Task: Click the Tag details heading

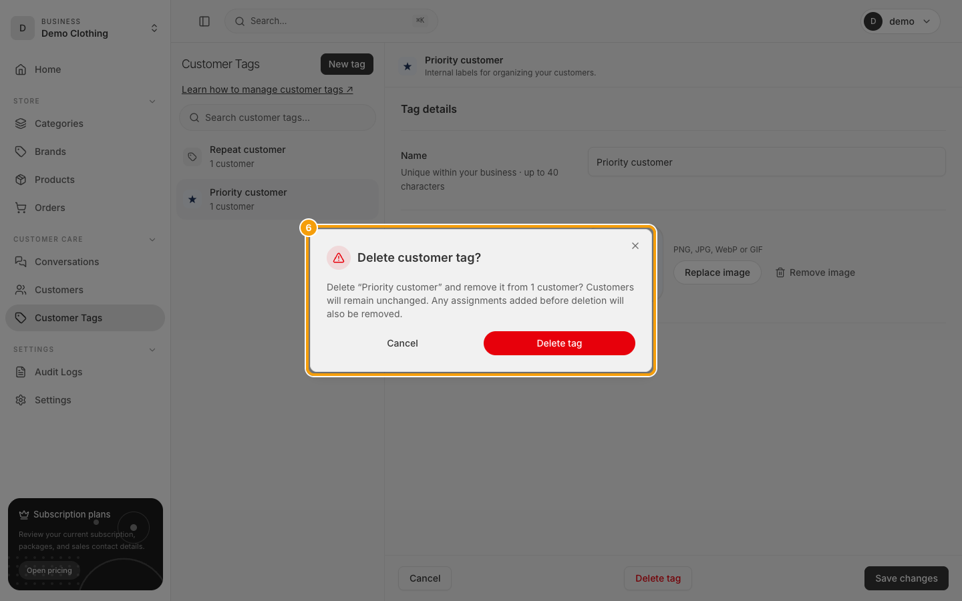Action: pyautogui.click(x=429, y=109)
